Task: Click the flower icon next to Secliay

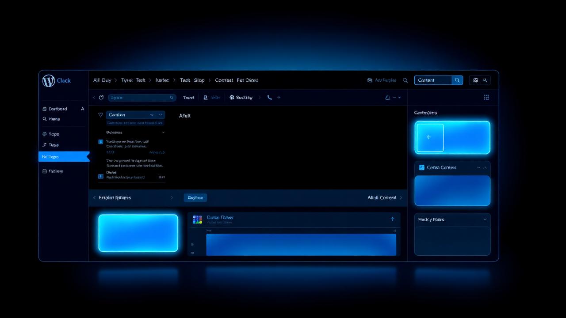Action: coord(232,97)
